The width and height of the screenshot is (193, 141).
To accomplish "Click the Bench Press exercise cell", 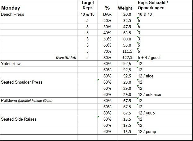I will [13, 14].
